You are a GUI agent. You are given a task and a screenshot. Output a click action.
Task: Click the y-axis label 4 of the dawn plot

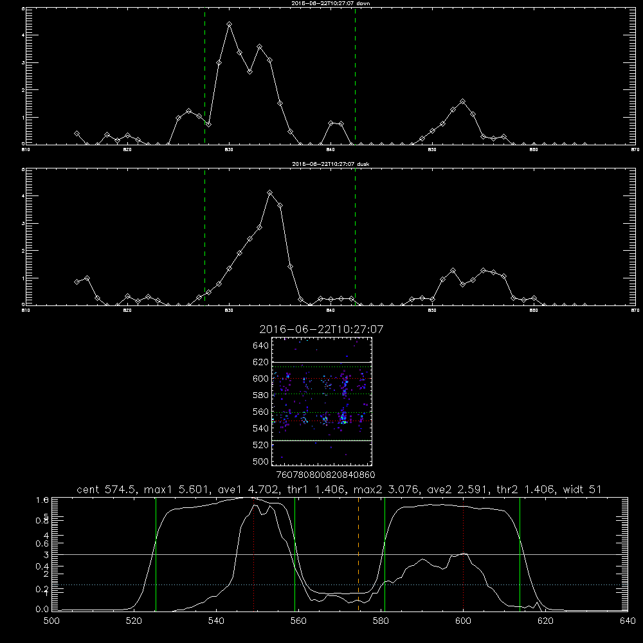click(23, 35)
